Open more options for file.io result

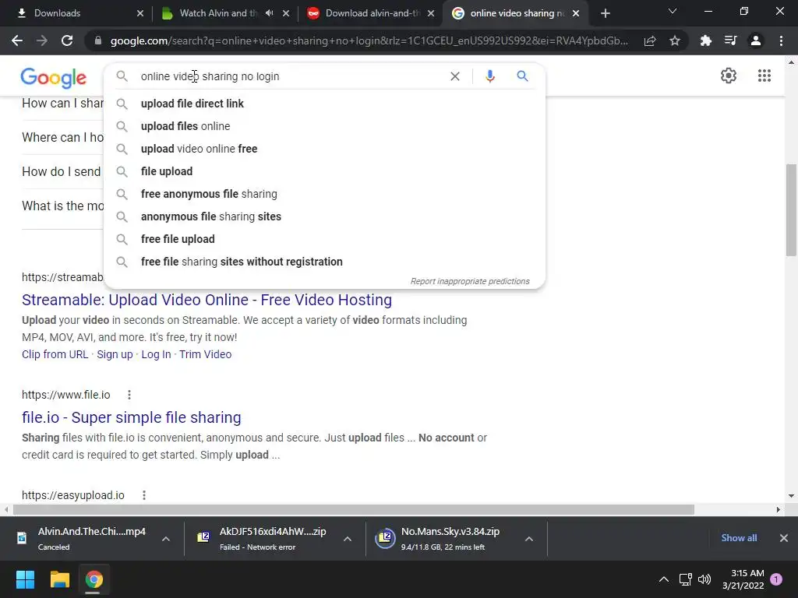129,395
